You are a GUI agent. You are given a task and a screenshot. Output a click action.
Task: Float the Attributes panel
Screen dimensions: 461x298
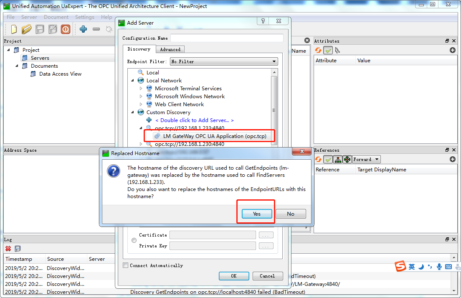447,41
